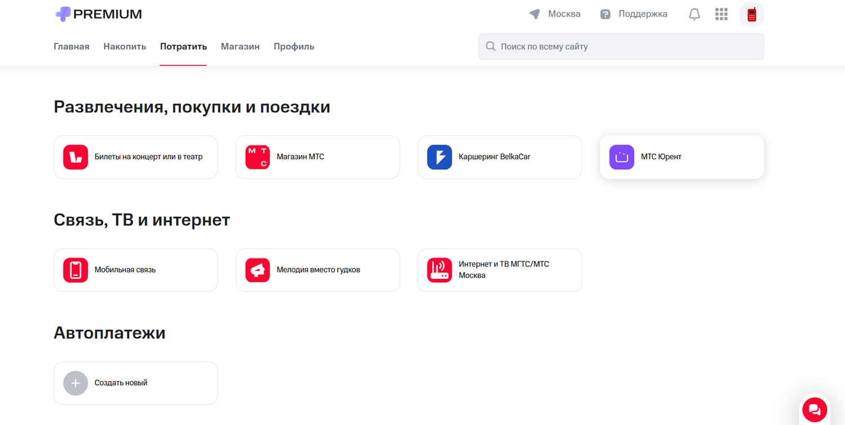The width and height of the screenshot is (845, 425).
Task: Click the PREMIUM logo in the header
Action: pos(99,14)
